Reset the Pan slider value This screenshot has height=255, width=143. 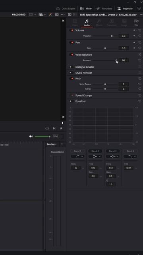[x=140, y=48]
